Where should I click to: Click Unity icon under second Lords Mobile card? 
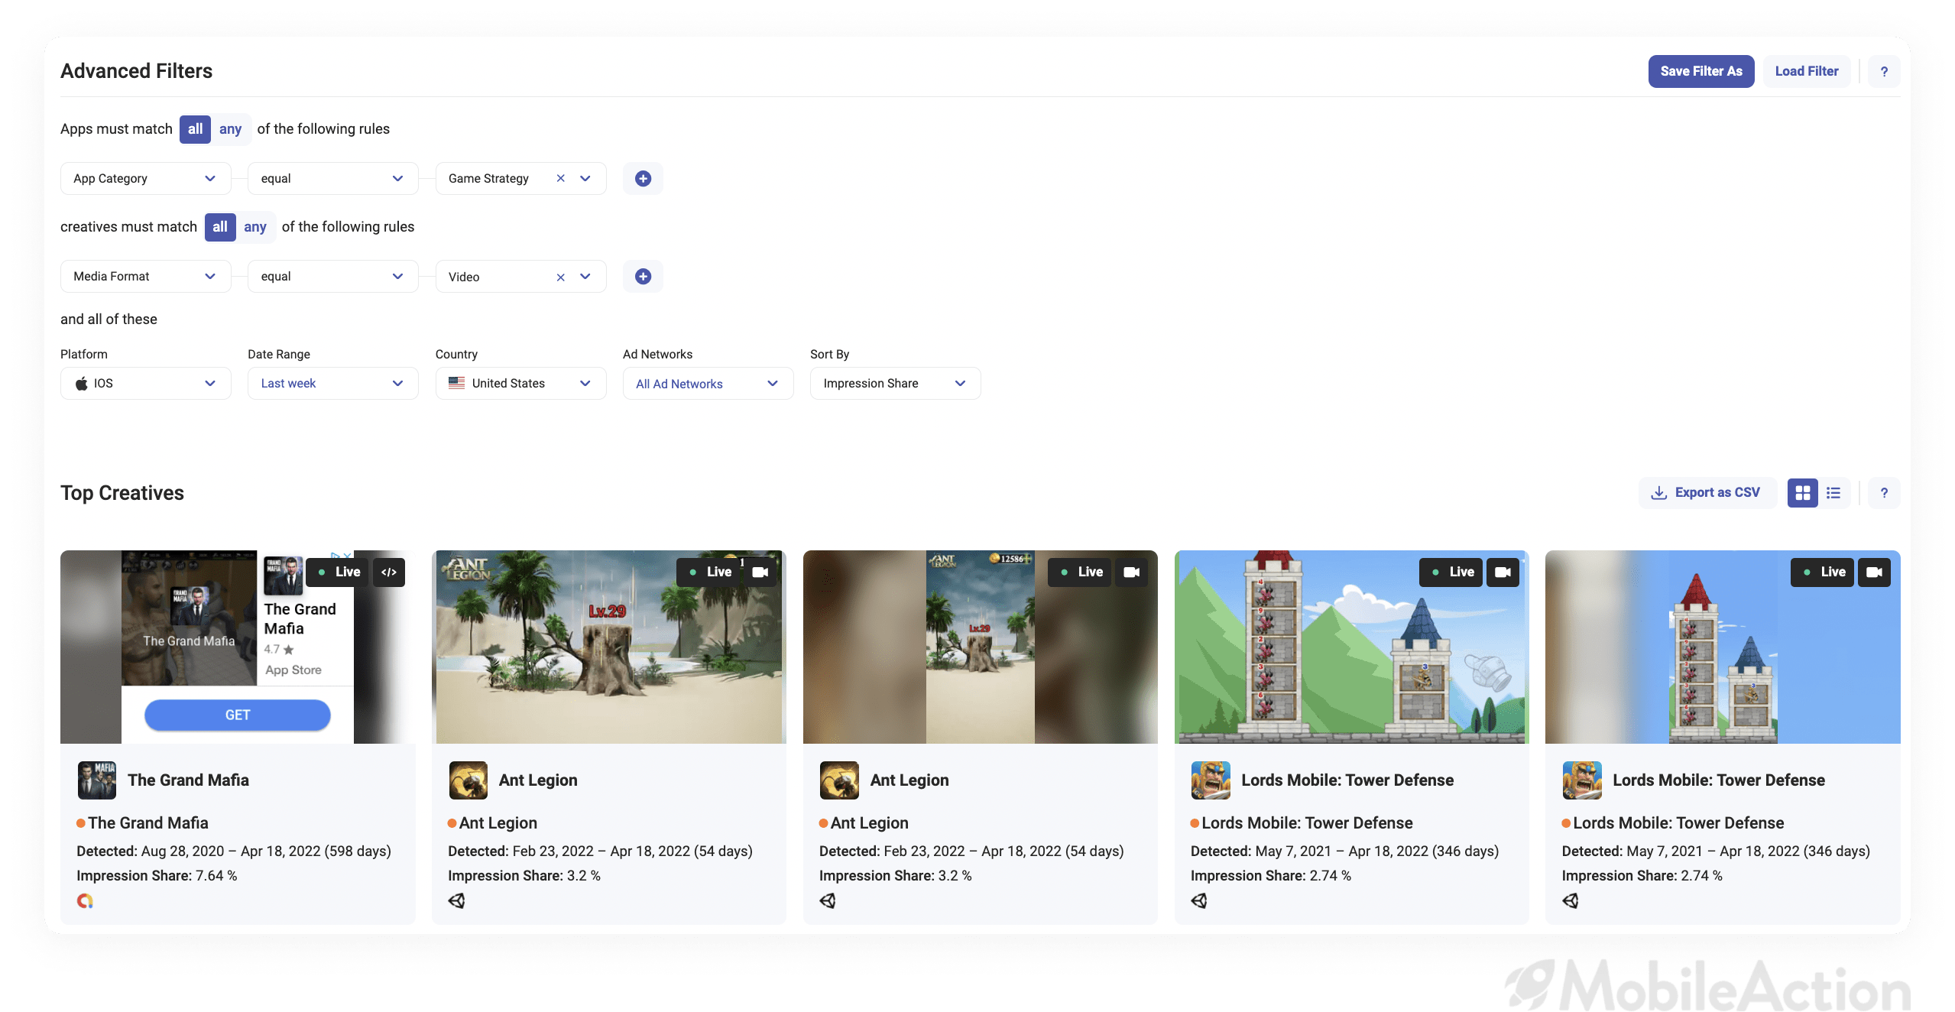1571,900
